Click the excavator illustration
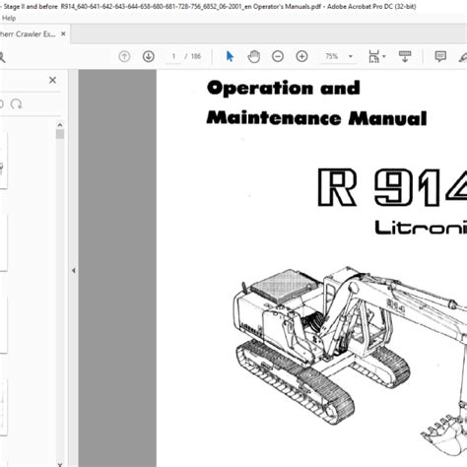The width and height of the screenshot is (467, 467). point(350,362)
